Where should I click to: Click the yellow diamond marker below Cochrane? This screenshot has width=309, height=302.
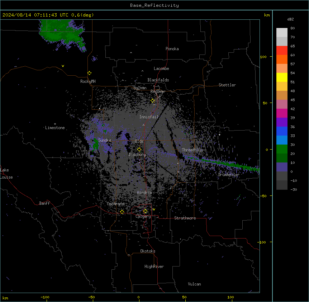122,212
